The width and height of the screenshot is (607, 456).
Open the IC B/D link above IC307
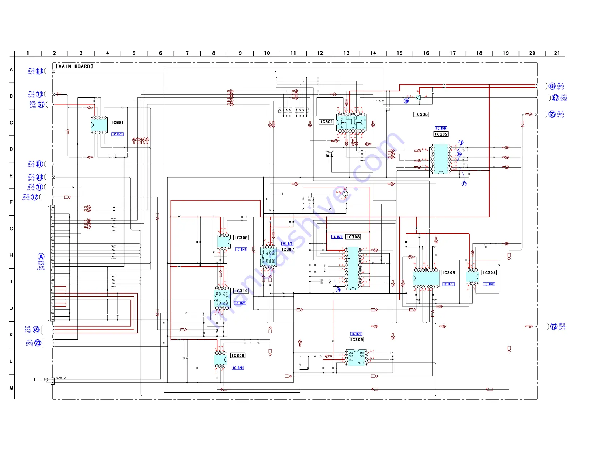[x=288, y=244]
